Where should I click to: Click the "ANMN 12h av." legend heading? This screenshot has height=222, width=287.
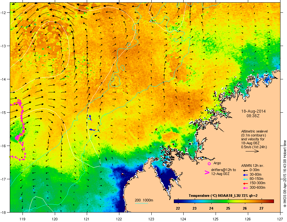pyautogui.click(x=252, y=166)
